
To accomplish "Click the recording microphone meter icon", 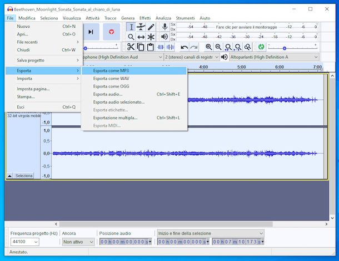I will pos(164,27).
